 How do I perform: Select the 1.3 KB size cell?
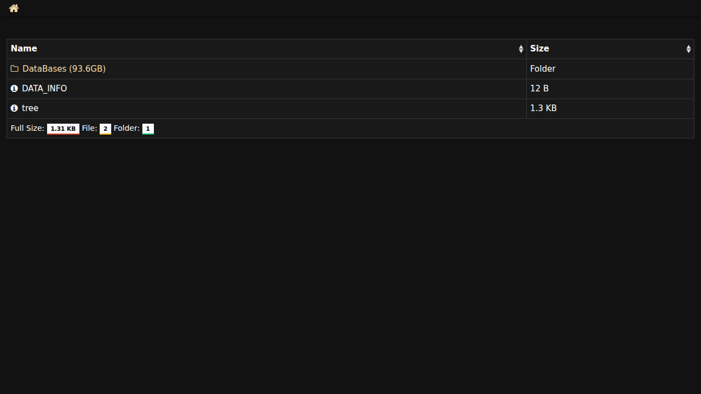pyautogui.click(x=543, y=108)
